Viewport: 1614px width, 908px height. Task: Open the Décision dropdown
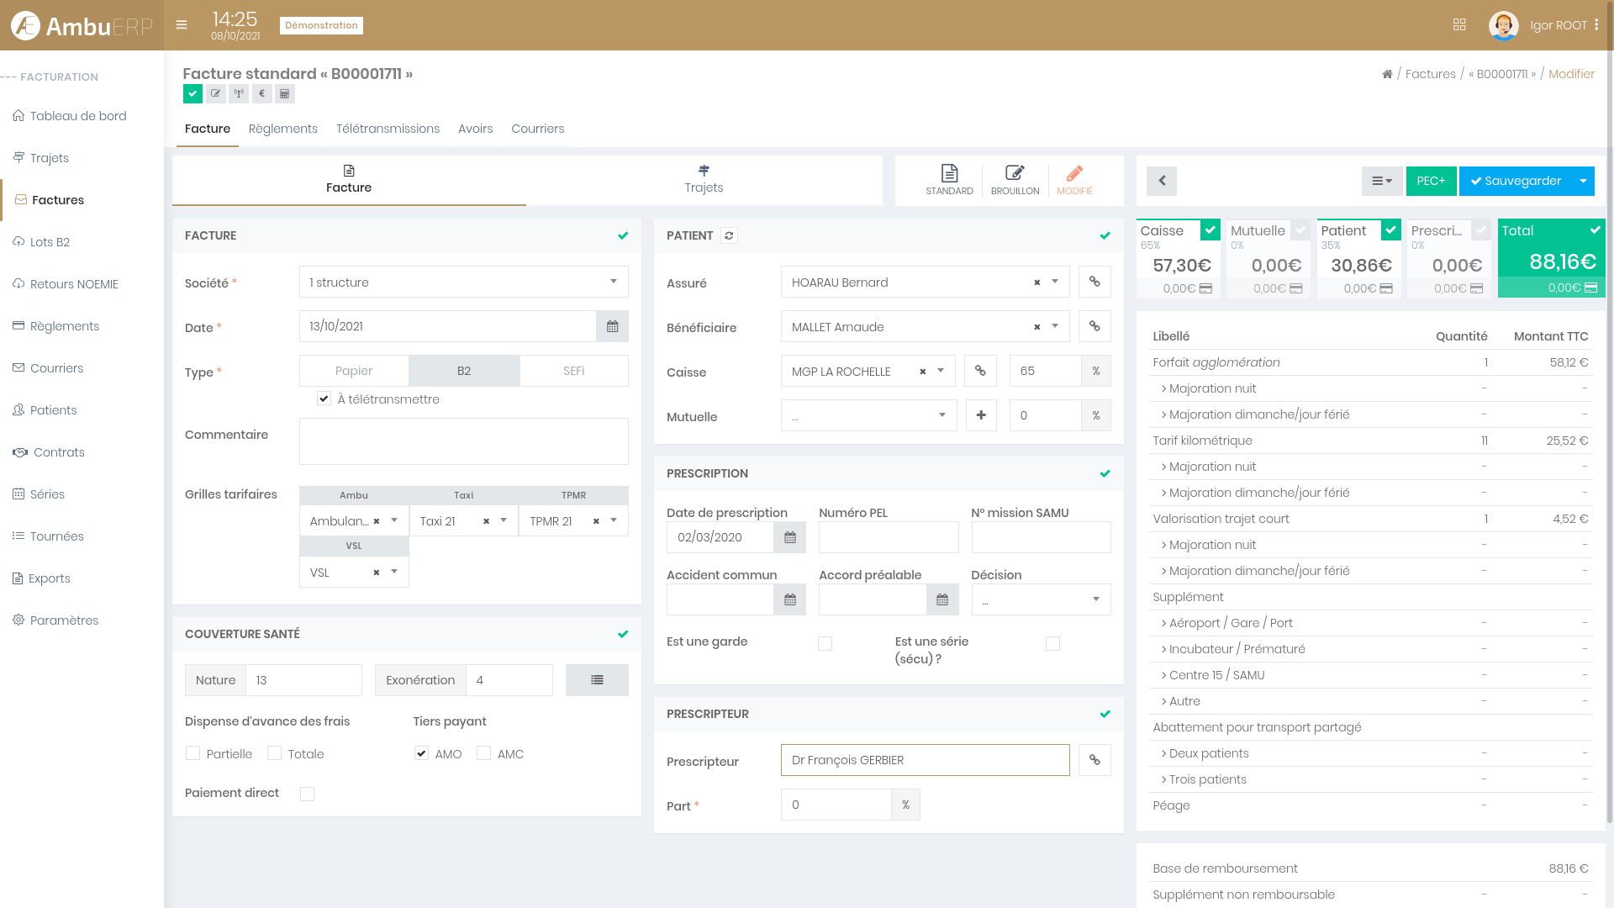[1041, 599]
